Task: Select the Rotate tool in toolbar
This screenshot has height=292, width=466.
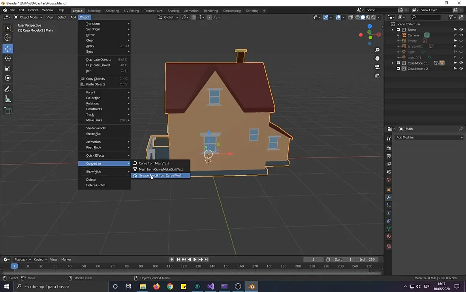Action: tap(8, 58)
